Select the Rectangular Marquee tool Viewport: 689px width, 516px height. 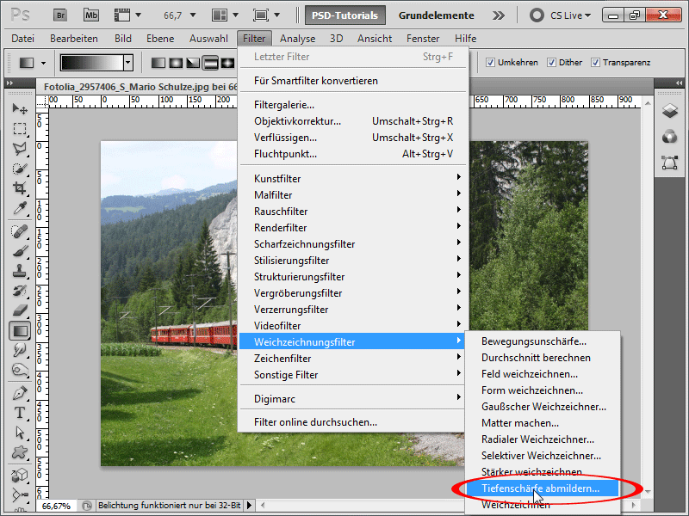(19, 128)
